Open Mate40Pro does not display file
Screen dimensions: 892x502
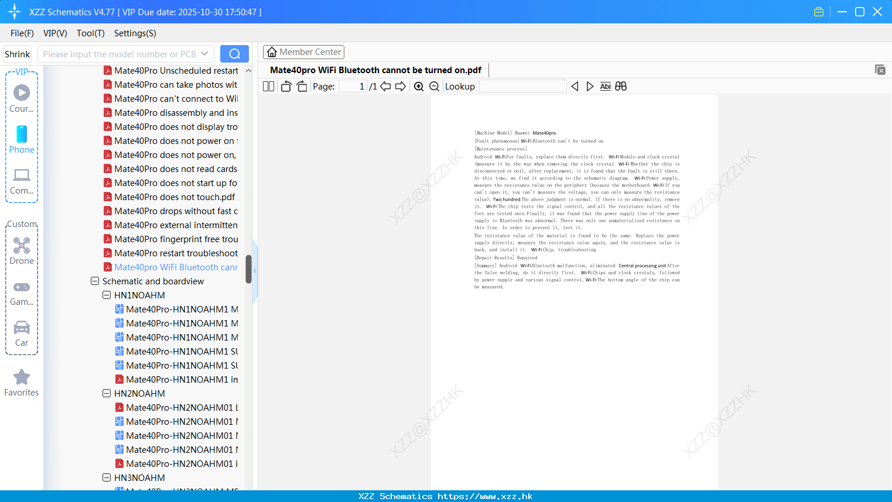(x=170, y=126)
